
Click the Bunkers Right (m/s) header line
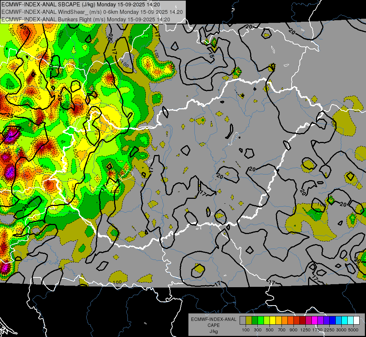coord(86,19)
